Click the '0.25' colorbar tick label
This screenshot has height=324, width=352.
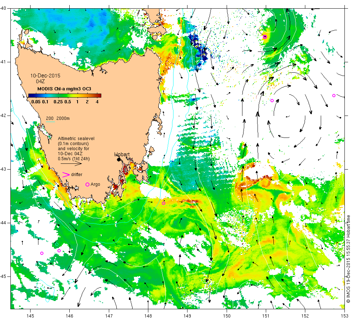tap(58, 102)
